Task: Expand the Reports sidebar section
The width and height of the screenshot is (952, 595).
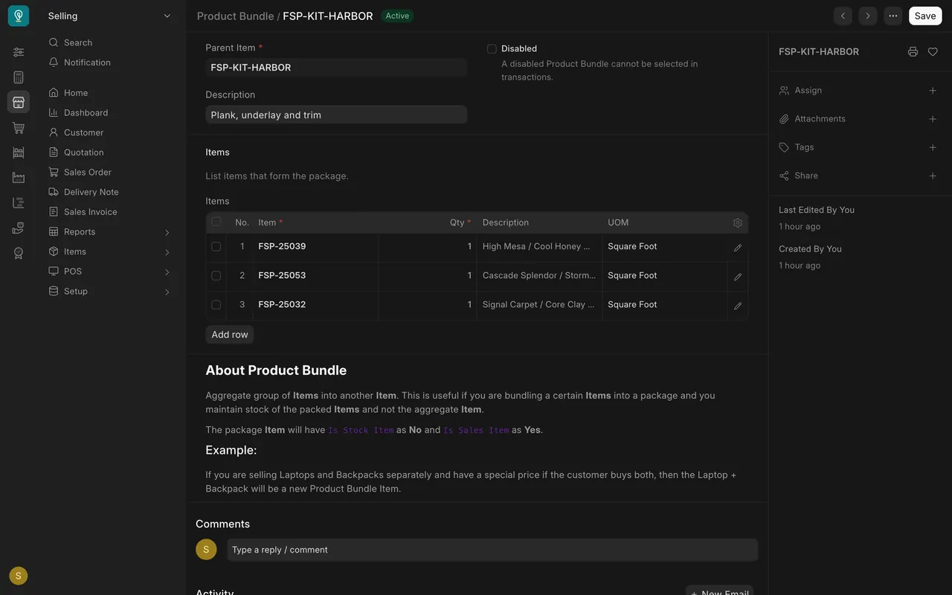Action: pos(109,232)
